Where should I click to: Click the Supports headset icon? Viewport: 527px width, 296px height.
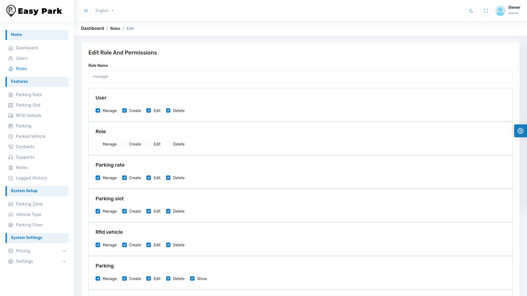pyautogui.click(x=11, y=157)
